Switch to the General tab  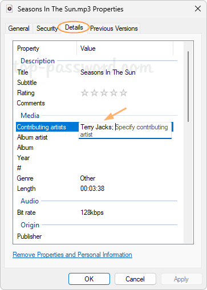click(19, 28)
